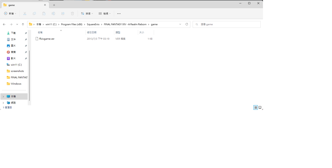Open screenshots folder in sidebar
The width and height of the screenshot is (332, 168).
point(15,71)
